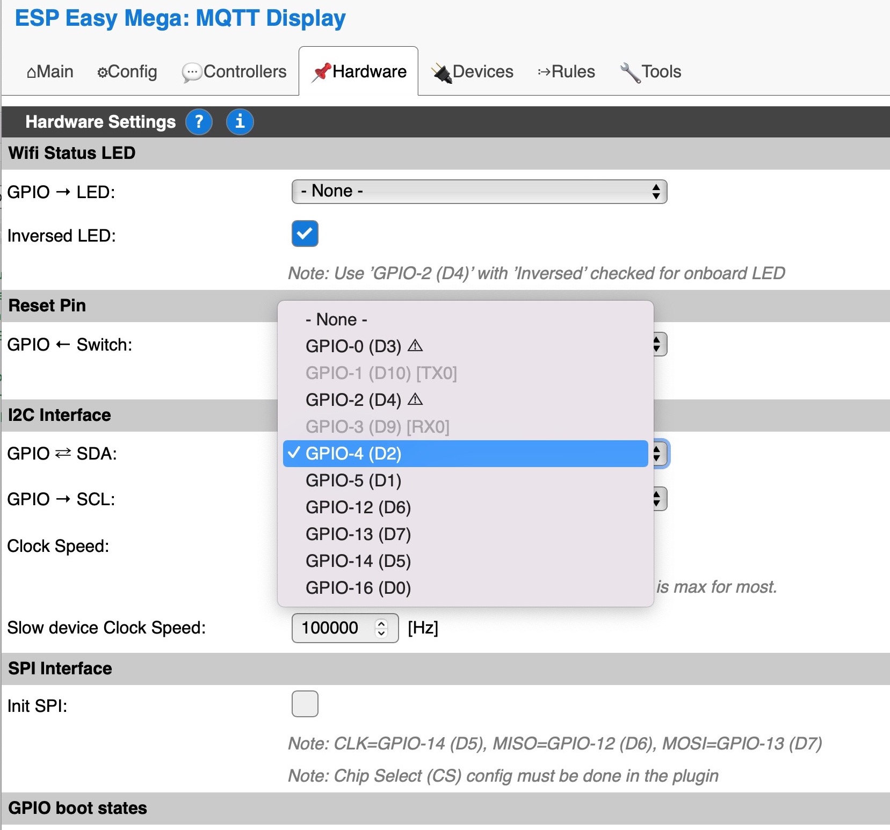Click the CLK=GPIO-14 SPI pins note
This screenshot has height=830, width=890.
555,744
